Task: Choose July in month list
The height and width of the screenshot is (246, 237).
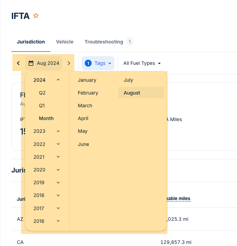Action: pos(128,80)
